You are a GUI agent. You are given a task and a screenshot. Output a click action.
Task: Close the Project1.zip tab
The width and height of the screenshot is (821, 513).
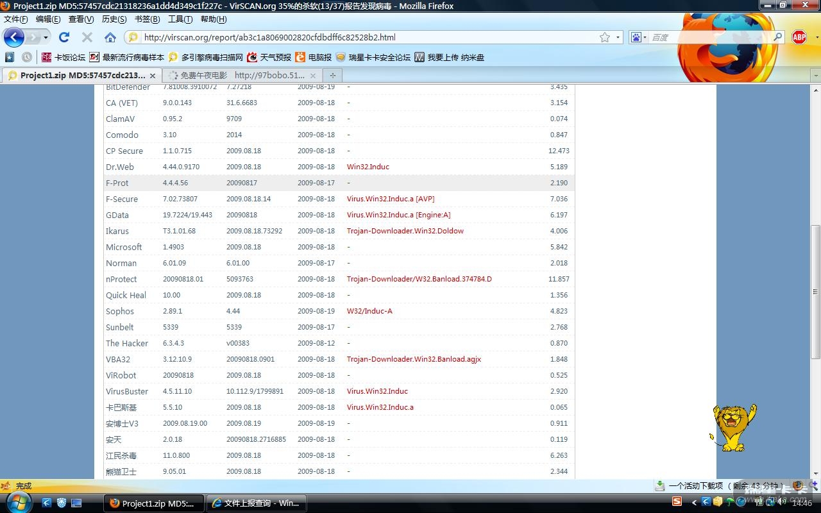(x=153, y=76)
